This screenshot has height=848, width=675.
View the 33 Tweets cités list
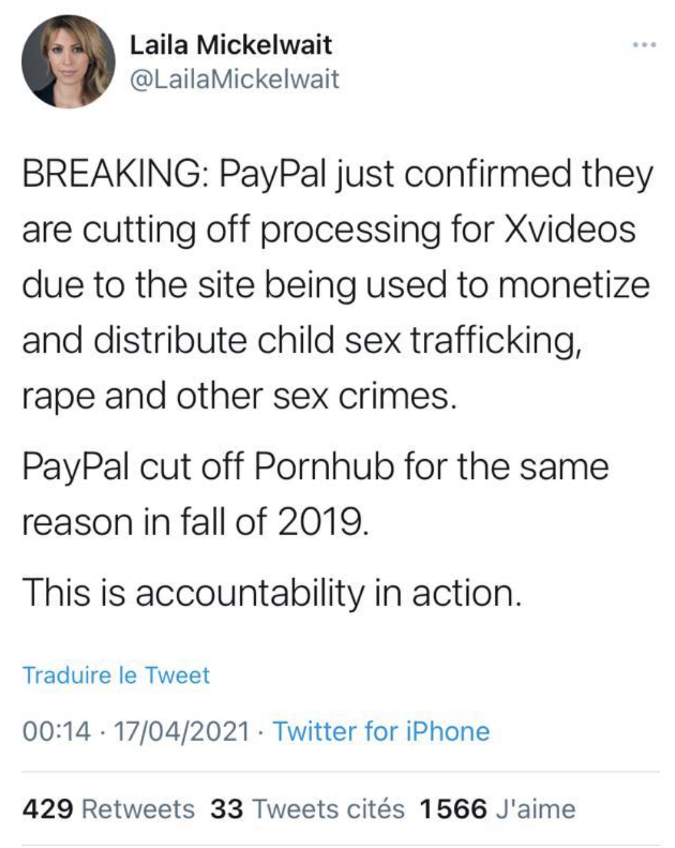point(307,809)
